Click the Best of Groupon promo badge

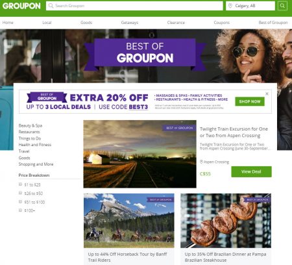tap(47, 97)
